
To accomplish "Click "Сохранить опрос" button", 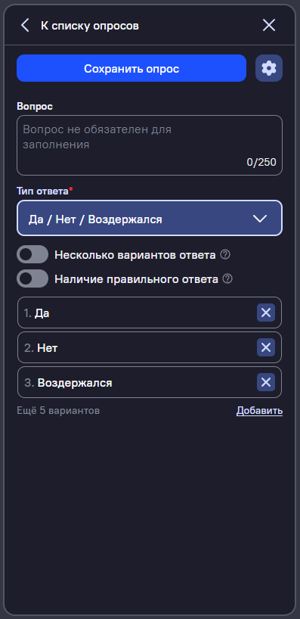I will pos(131,68).
